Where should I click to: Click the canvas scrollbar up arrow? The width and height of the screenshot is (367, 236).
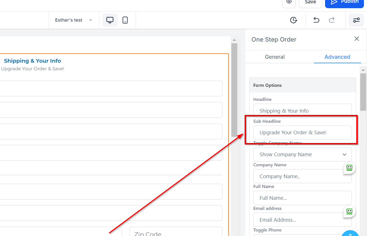[234, 40]
